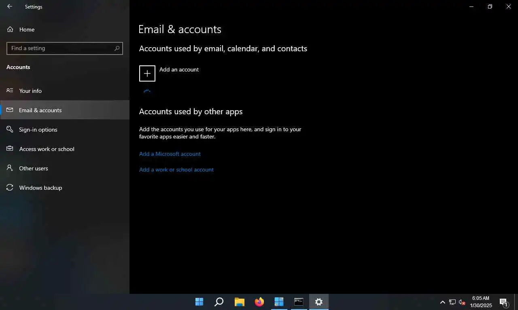
Task: Click the Home icon in the sidebar
Action: coord(10,29)
